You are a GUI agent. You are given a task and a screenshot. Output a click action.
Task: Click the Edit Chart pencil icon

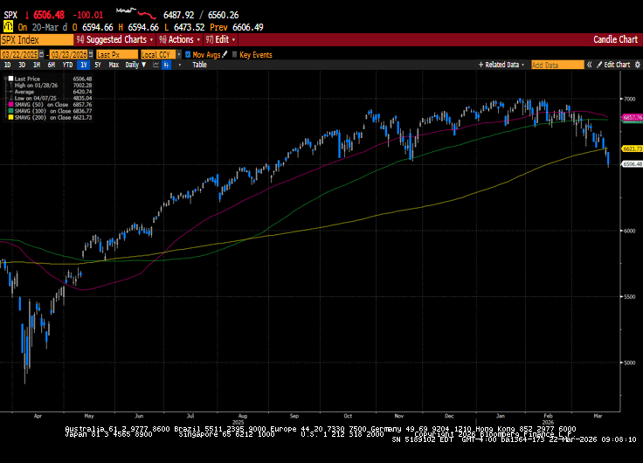click(x=598, y=65)
